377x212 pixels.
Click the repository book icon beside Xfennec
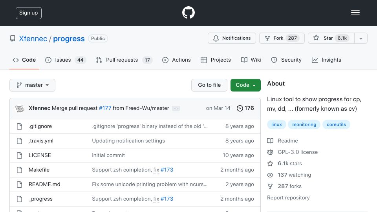point(13,38)
